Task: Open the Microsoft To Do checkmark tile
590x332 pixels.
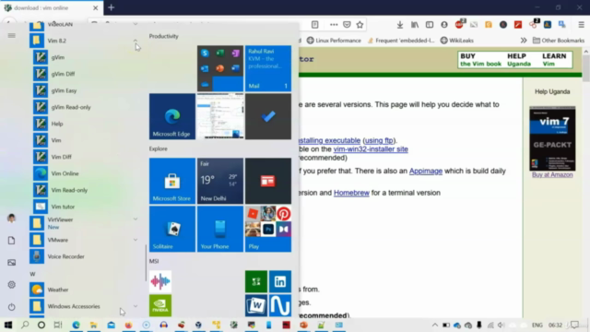Action: [x=268, y=116]
